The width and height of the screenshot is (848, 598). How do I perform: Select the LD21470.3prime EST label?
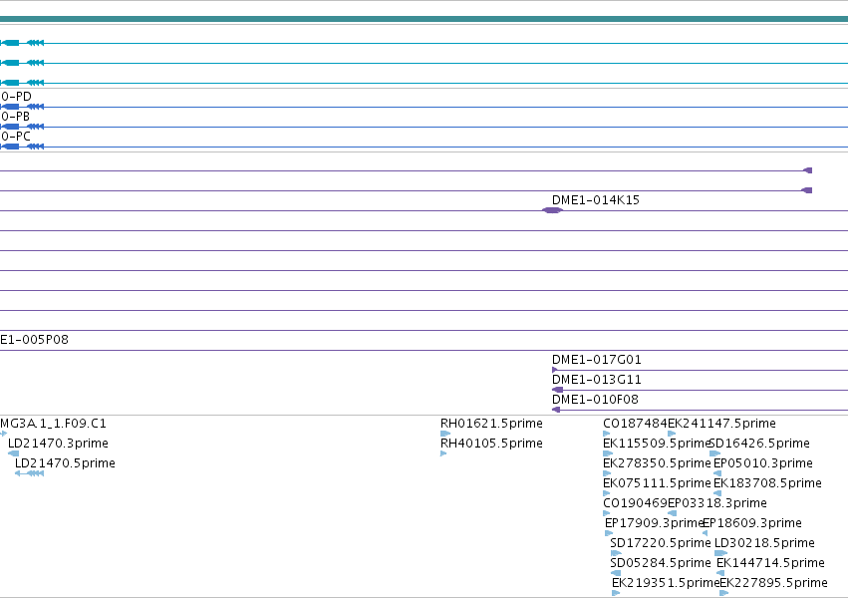pyautogui.click(x=58, y=444)
